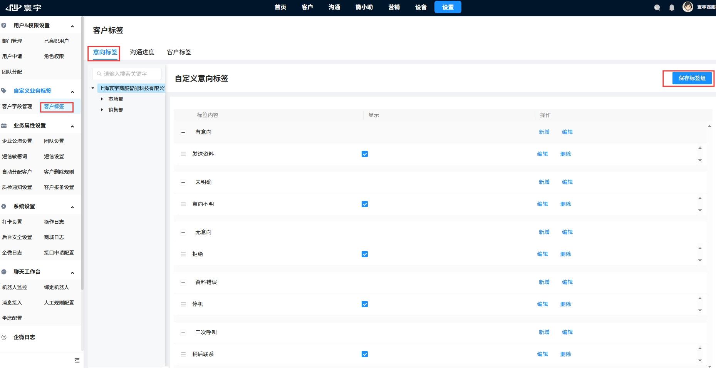Open 首页 in top navigation
This screenshot has width=716, height=368.
pyautogui.click(x=280, y=7)
